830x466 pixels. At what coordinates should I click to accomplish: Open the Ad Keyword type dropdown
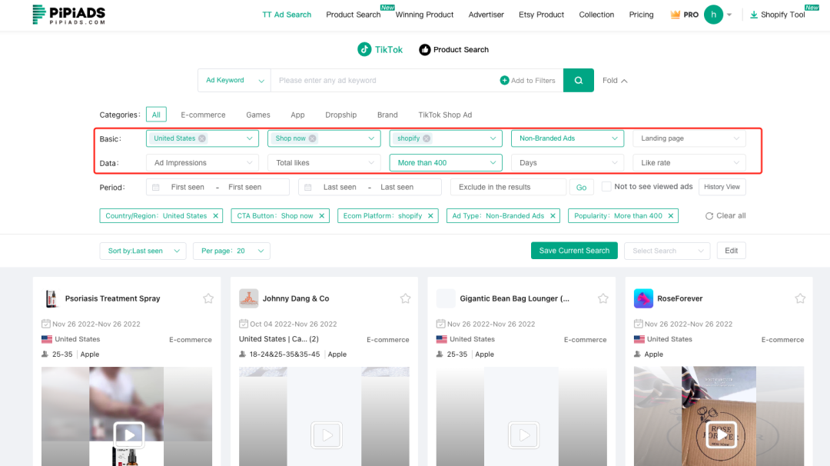coord(234,80)
